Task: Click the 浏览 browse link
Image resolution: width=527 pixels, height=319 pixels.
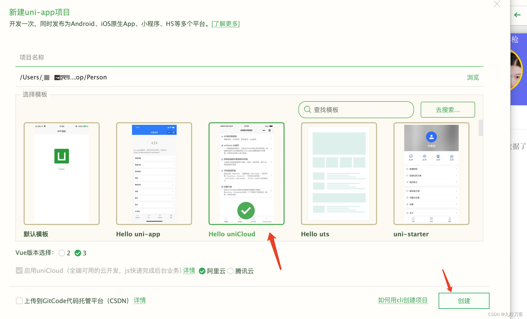Action: coord(473,77)
